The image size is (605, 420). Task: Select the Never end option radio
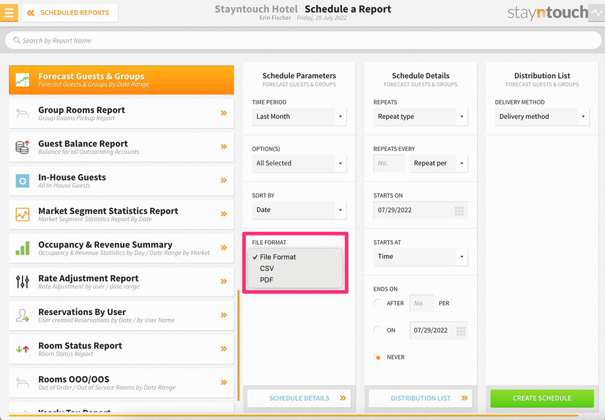378,357
